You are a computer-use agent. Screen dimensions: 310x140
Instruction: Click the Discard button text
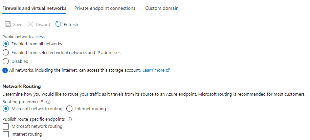pos(43,24)
